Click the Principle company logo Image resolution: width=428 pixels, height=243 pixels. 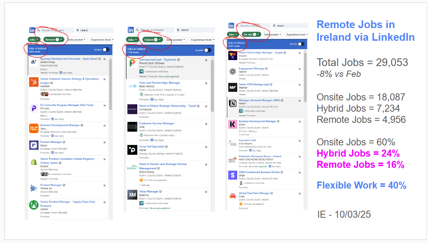click(34, 108)
